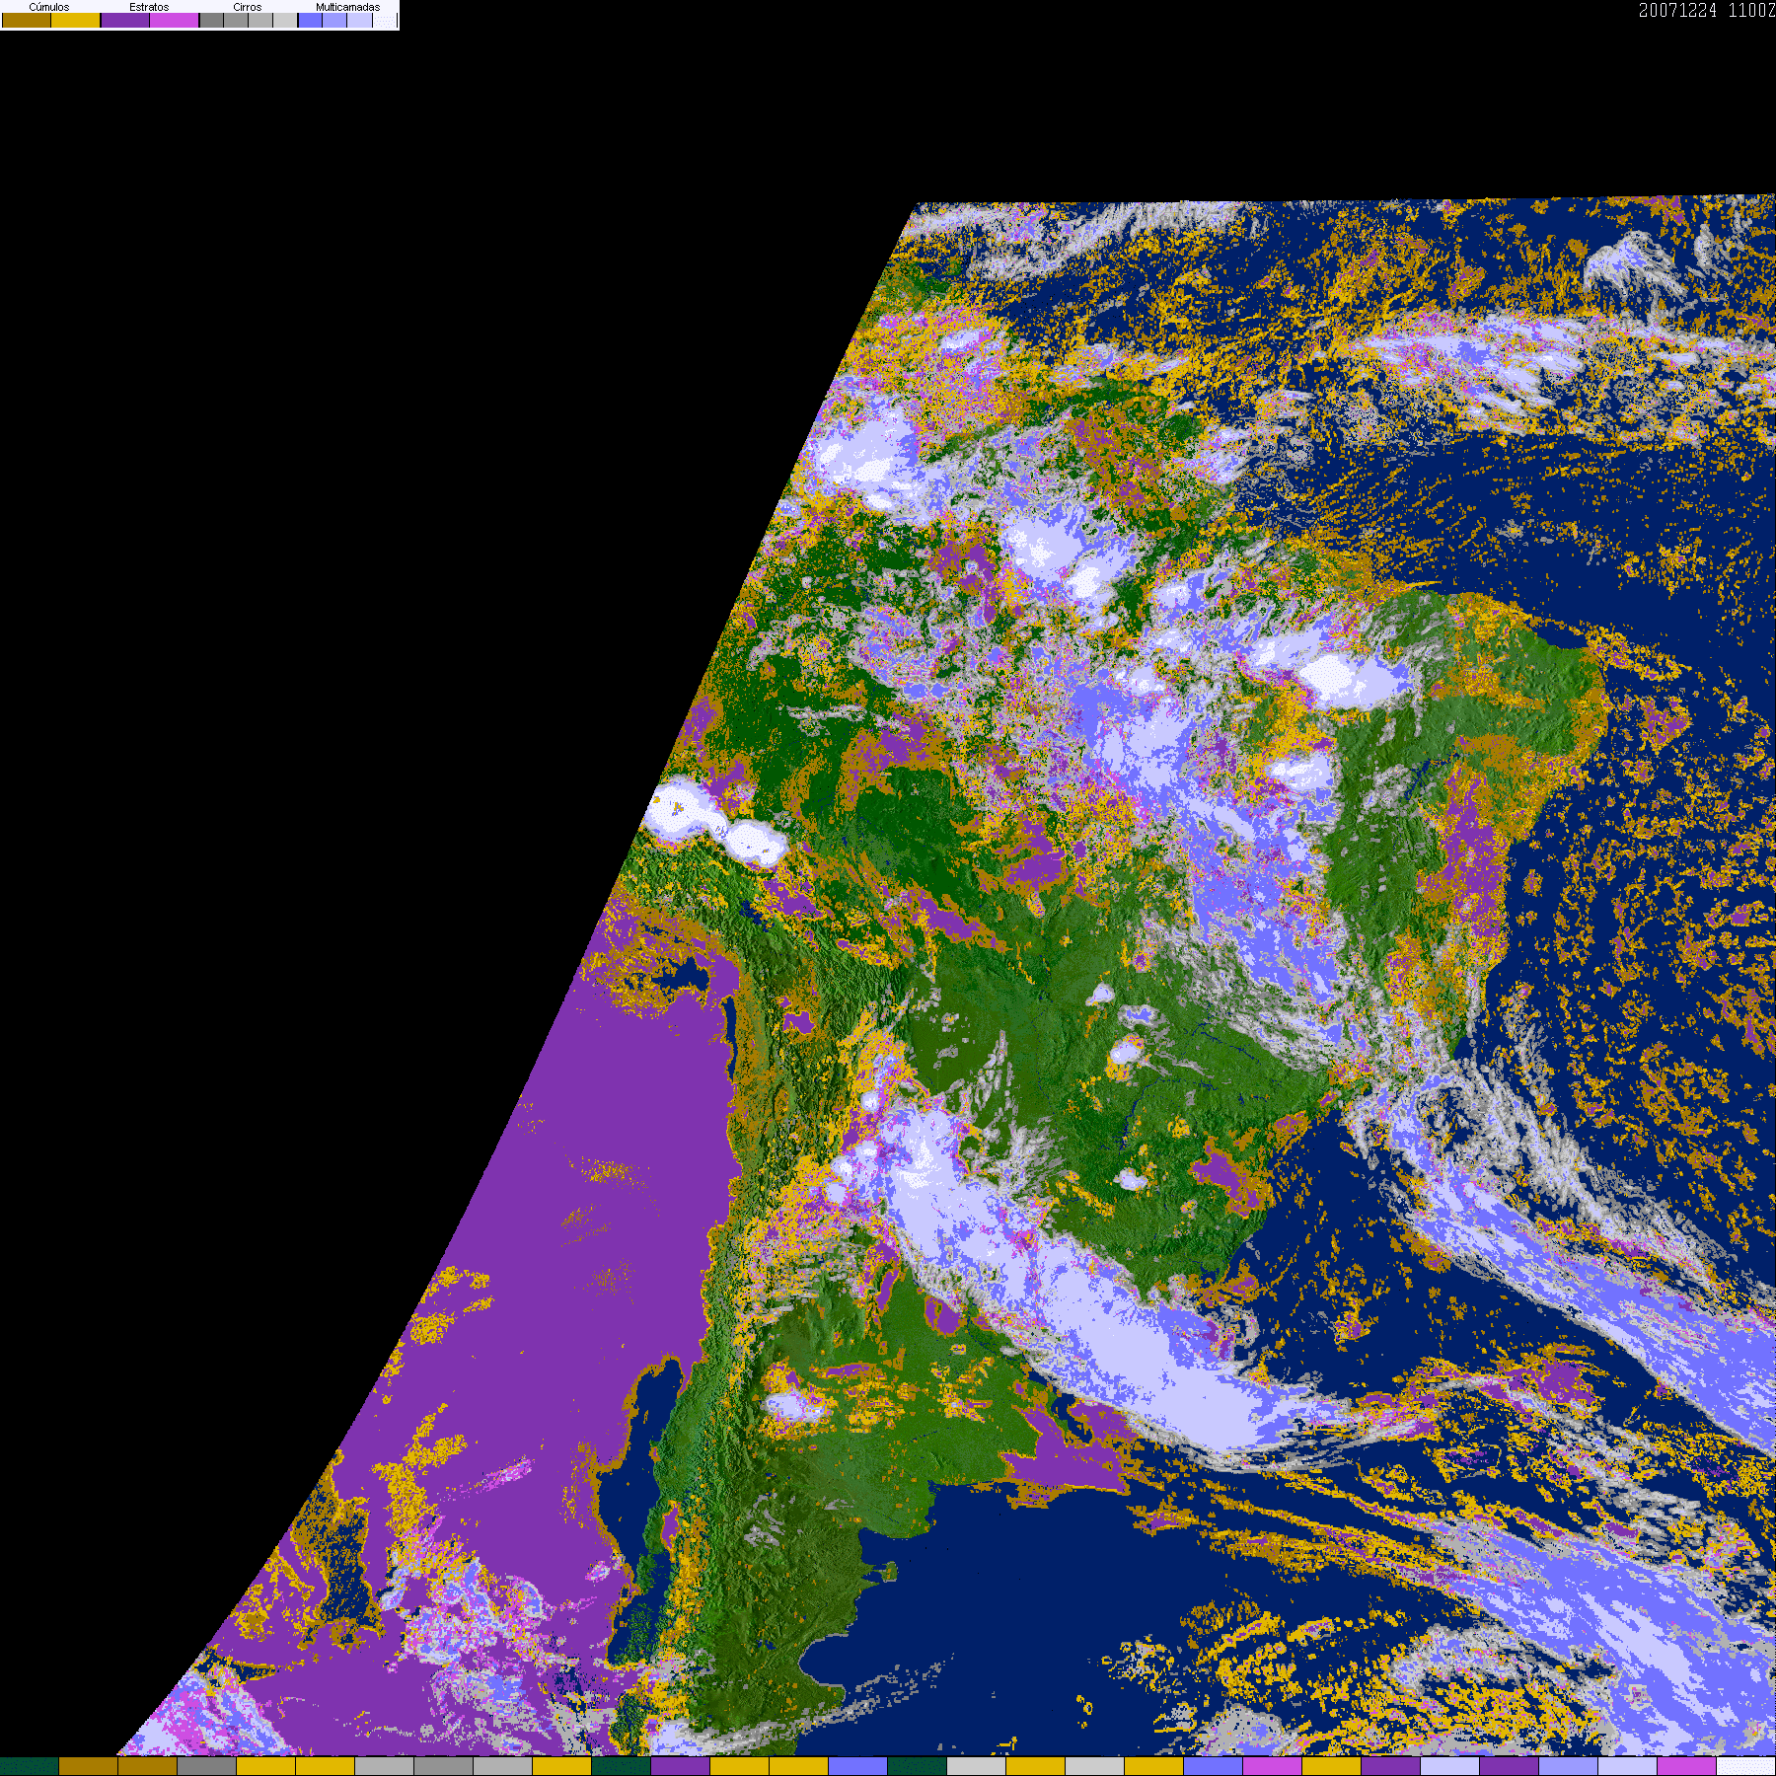Image resolution: width=1776 pixels, height=1776 pixels.
Task: Select the bright yellow Cúmulos legend swatch
Action: pos(76,20)
